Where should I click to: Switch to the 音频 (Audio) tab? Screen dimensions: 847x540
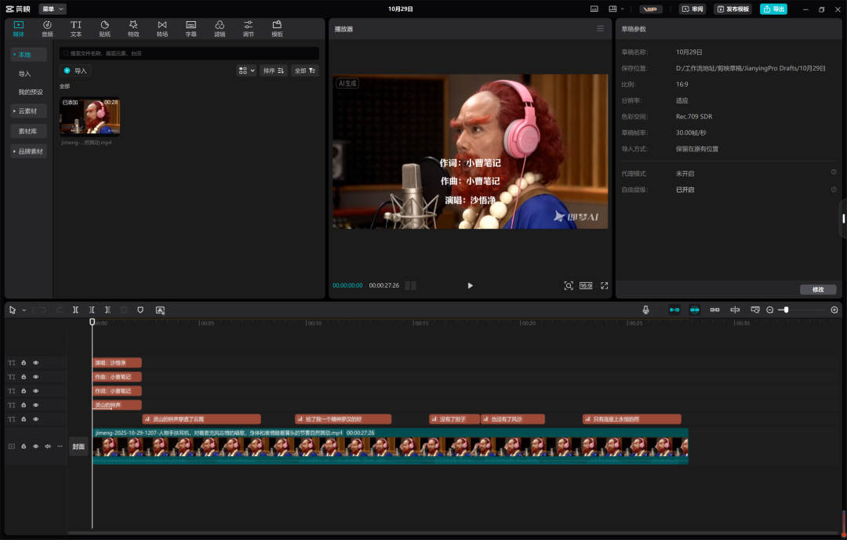point(47,29)
